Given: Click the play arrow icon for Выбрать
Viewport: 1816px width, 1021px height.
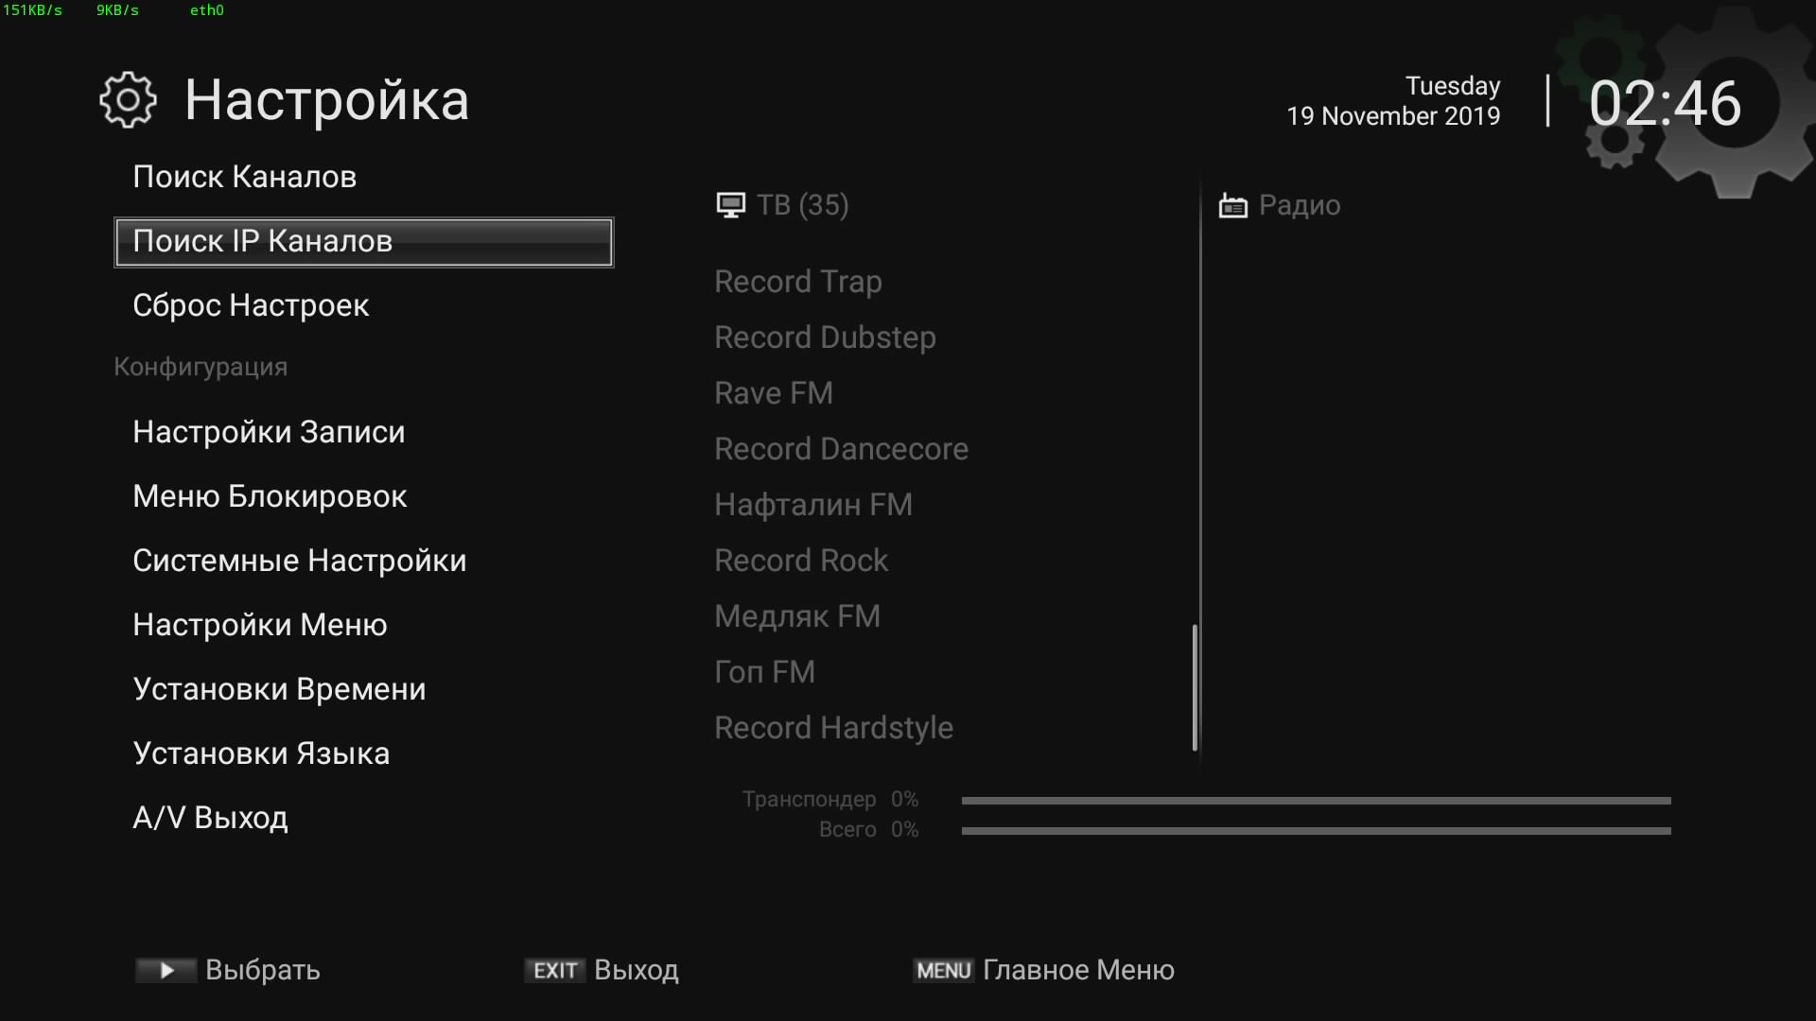Looking at the screenshot, I should point(166,970).
